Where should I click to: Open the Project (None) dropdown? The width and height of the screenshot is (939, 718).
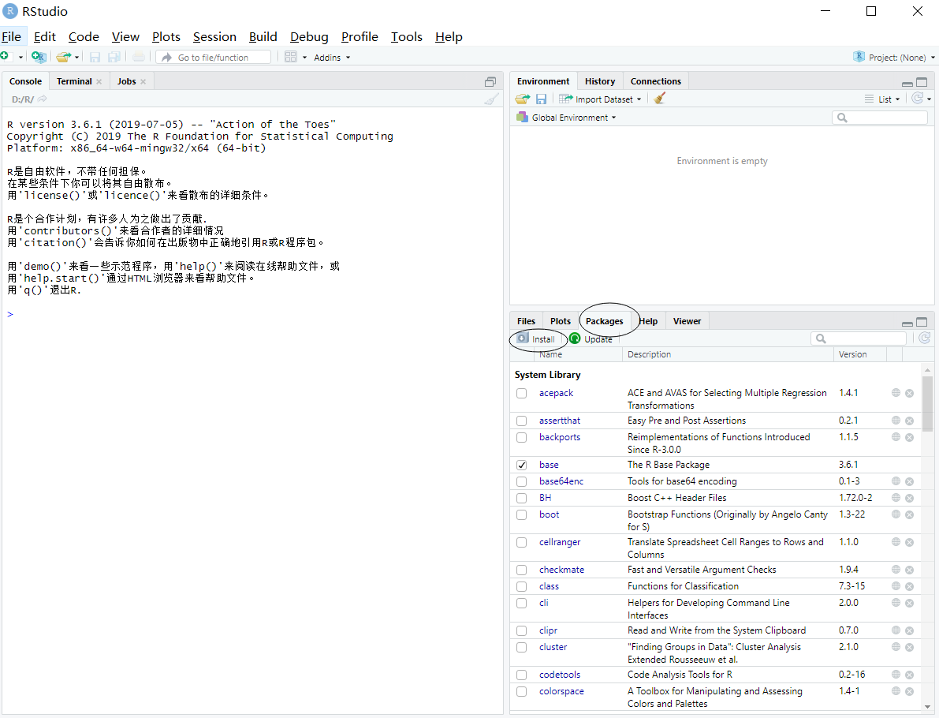point(894,57)
